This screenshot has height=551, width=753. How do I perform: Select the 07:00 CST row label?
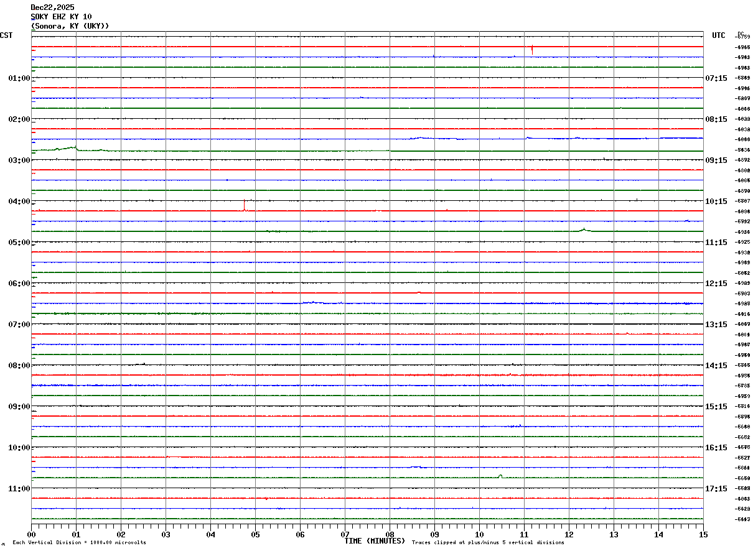19,325
